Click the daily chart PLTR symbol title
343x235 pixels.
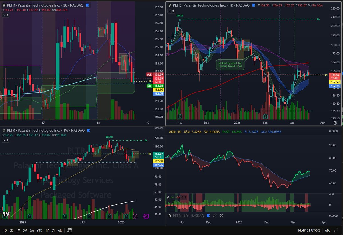(x=211, y=5)
